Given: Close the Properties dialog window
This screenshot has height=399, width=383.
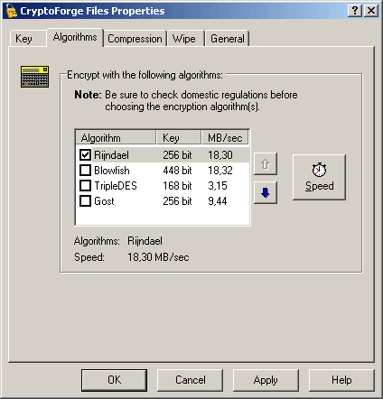Looking at the screenshot, I should point(371,11).
